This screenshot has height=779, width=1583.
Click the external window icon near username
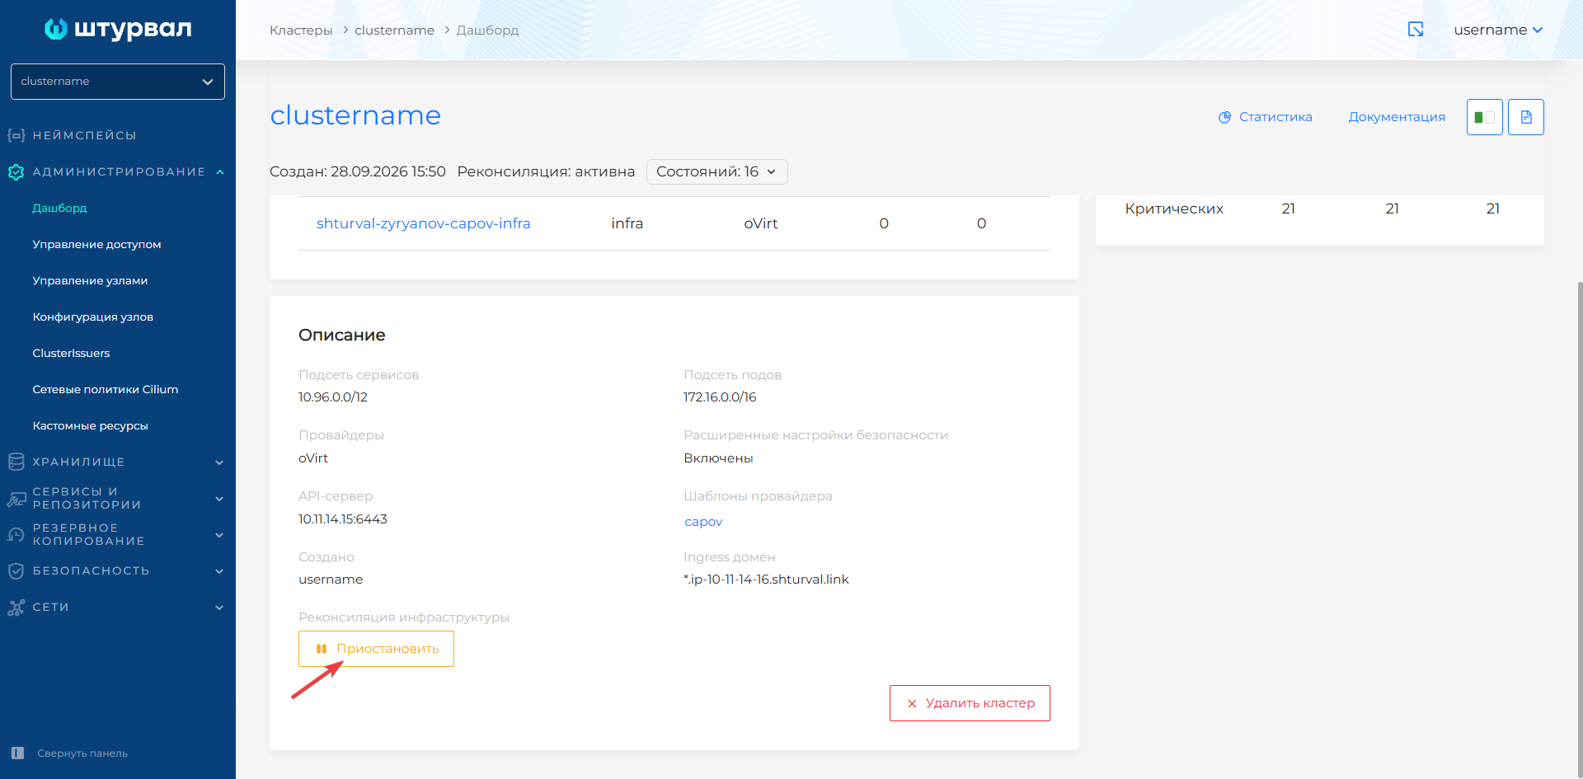[1416, 30]
